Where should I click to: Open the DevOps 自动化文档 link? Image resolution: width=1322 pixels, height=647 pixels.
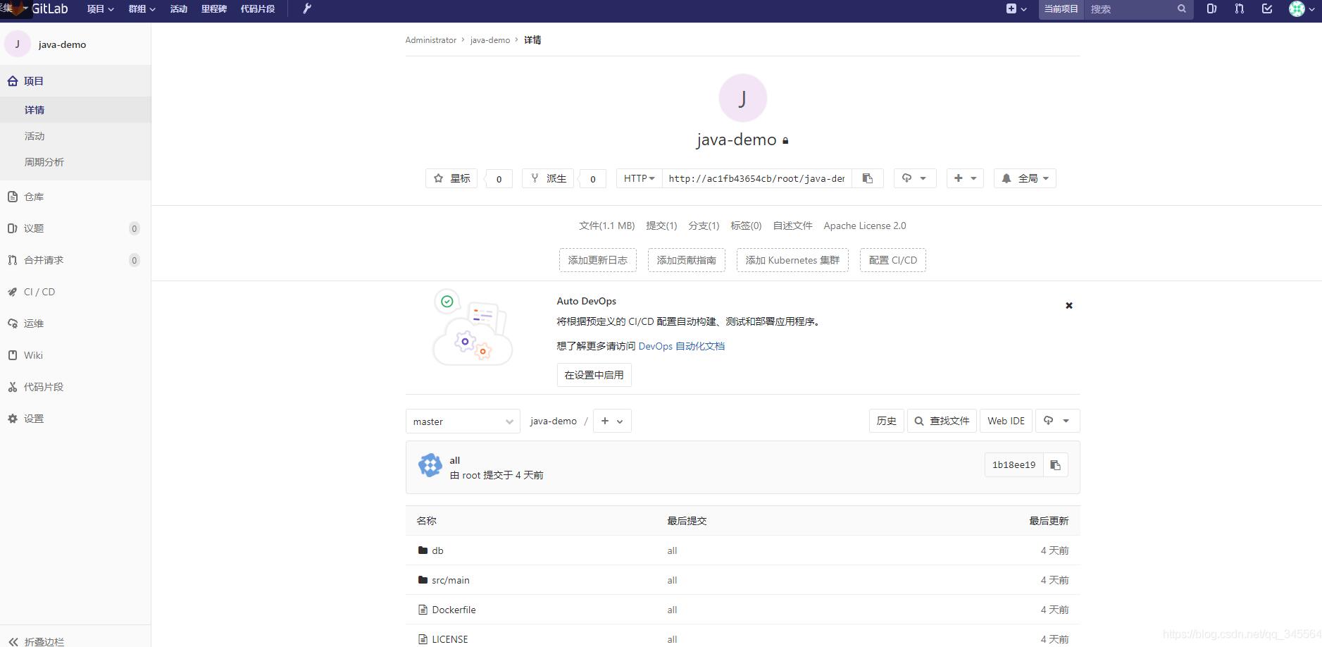click(x=681, y=346)
